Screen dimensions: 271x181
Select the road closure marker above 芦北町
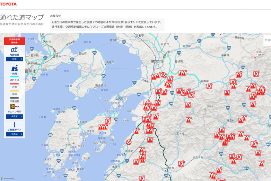click(128, 142)
